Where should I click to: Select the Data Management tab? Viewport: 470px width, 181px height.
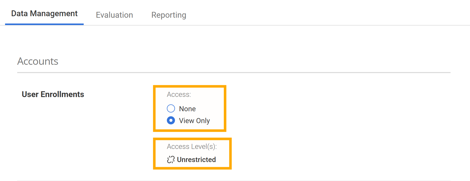pyautogui.click(x=44, y=13)
